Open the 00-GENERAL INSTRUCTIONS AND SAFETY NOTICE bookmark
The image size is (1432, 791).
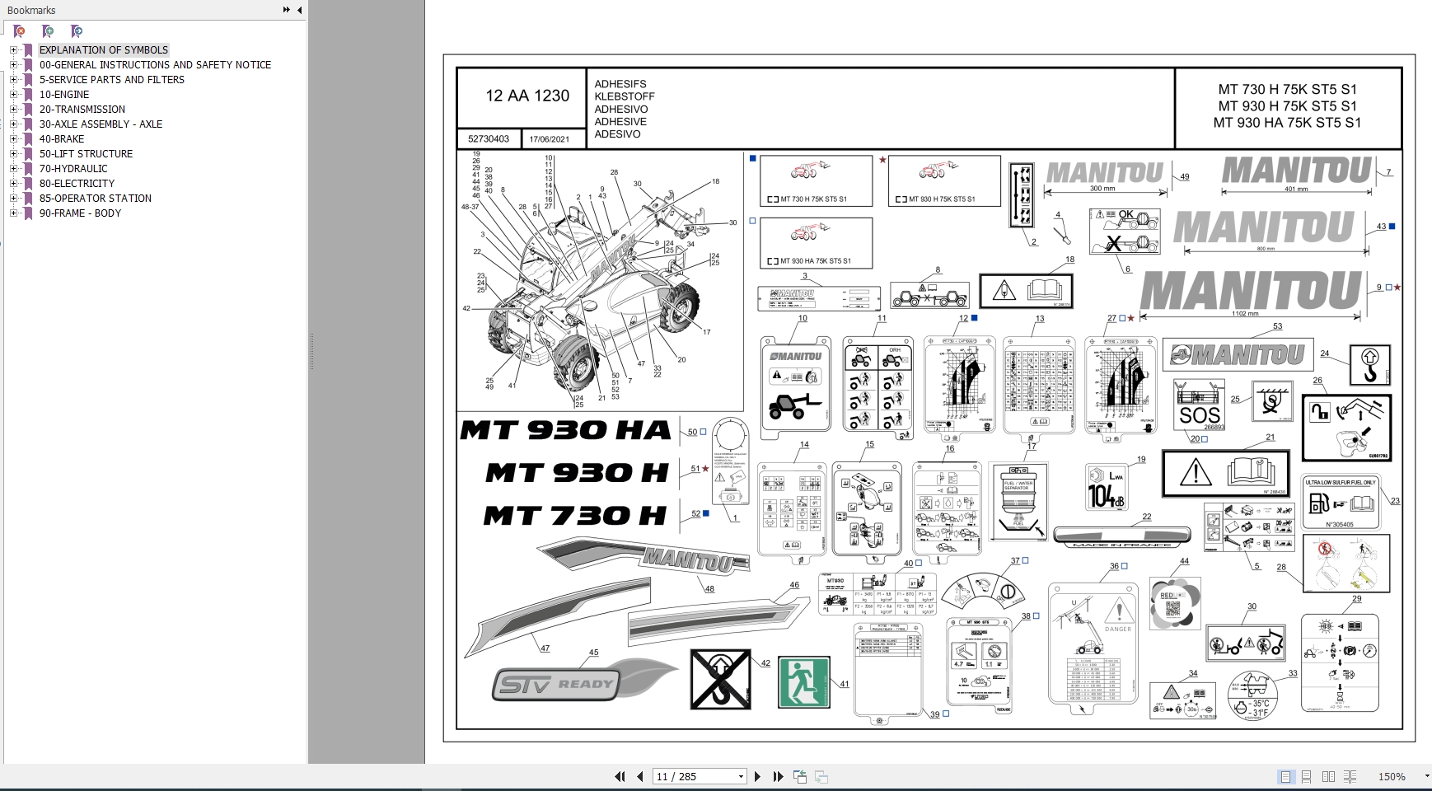[155, 64]
